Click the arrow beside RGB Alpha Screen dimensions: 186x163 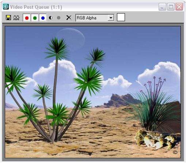[111, 18]
